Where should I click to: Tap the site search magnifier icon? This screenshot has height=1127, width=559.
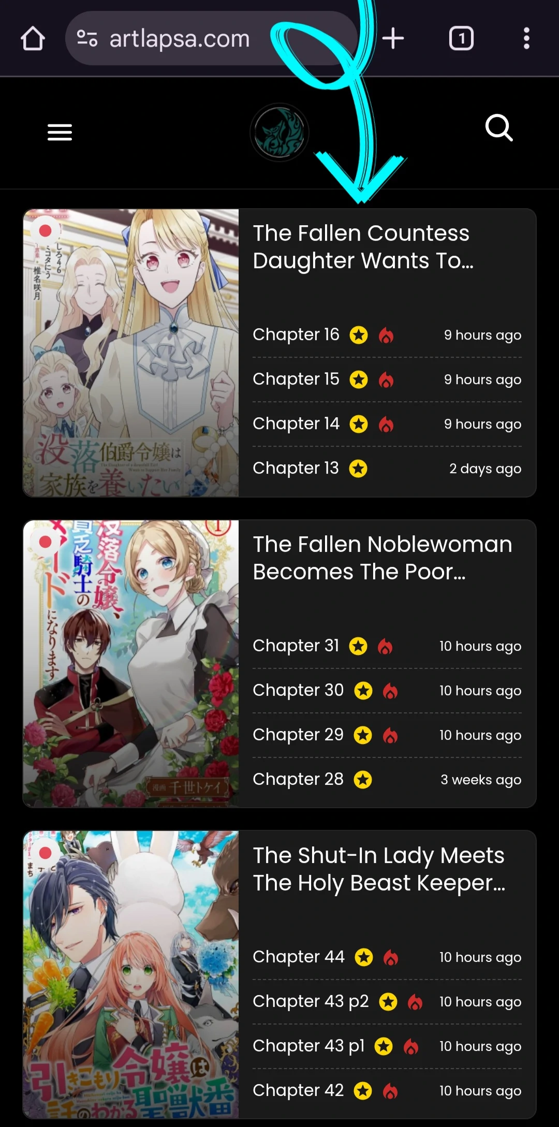(499, 127)
